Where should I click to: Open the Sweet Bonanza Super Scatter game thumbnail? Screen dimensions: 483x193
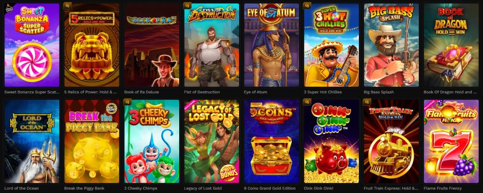pos(32,45)
